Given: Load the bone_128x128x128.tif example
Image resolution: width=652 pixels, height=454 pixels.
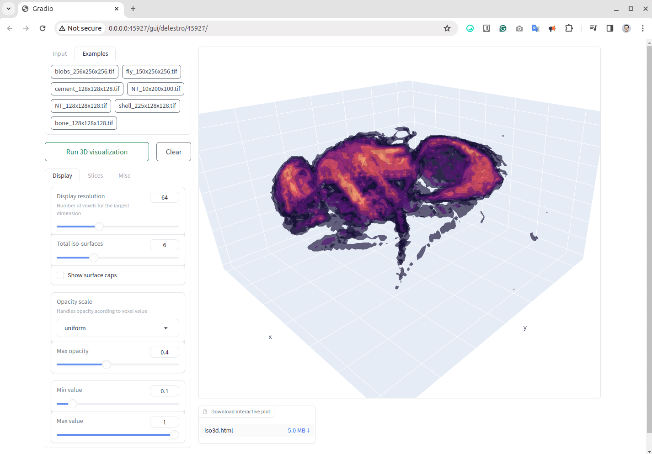Looking at the screenshot, I should click(84, 123).
